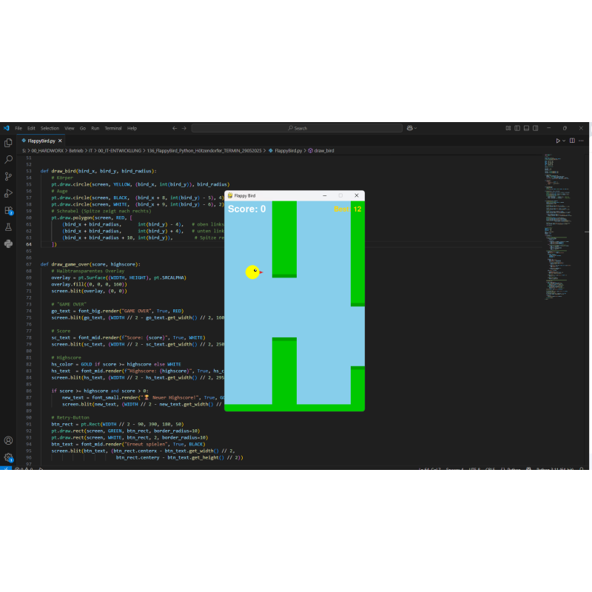This screenshot has height=592, width=592.
Task: Open the Run button dropdown arrow
Action: 564,141
